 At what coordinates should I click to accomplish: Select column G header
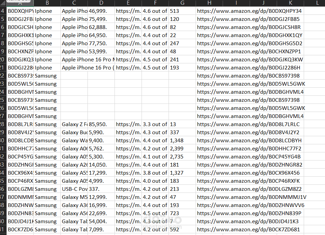tap(182, 3)
